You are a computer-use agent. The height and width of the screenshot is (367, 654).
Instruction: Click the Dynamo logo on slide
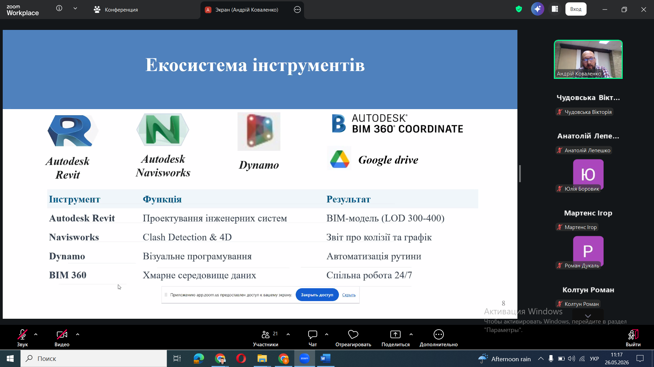[x=259, y=132]
